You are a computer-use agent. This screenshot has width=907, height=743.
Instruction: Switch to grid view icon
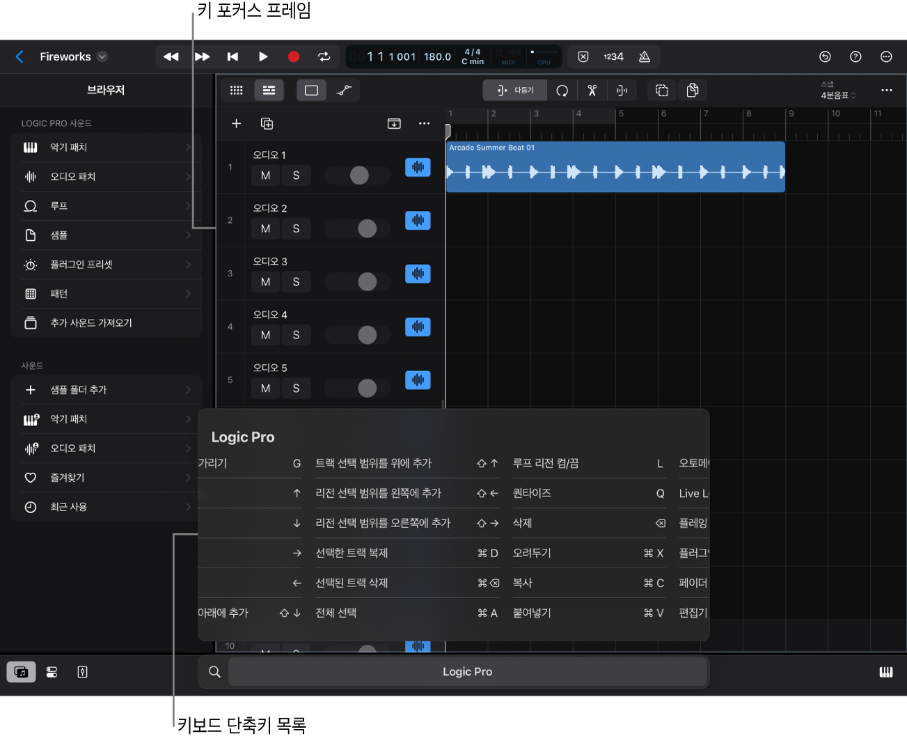click(x=237, y=91)
